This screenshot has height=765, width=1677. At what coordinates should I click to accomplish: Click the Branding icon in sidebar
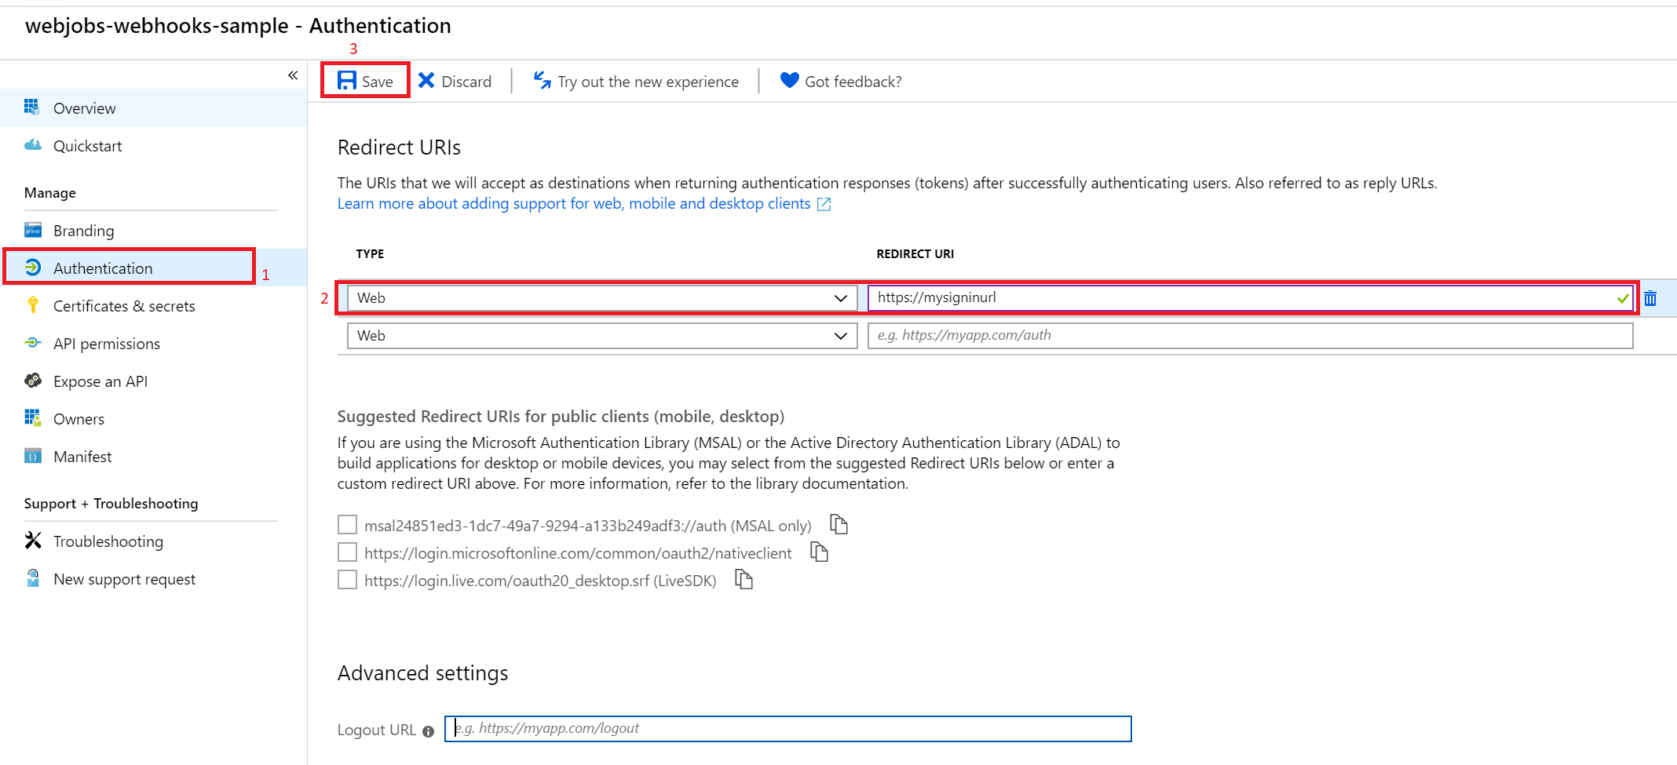point(32,230)
